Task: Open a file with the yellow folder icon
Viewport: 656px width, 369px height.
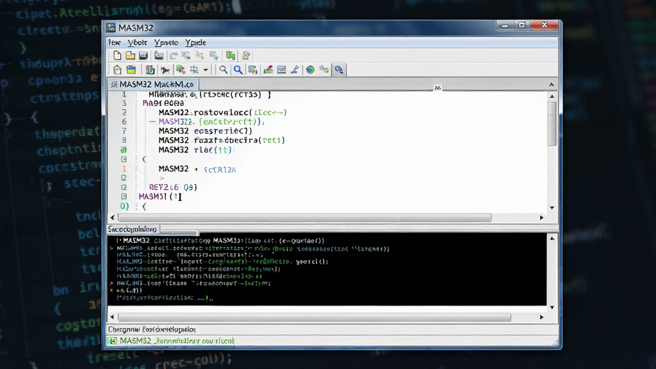Action: coord(130,56)
